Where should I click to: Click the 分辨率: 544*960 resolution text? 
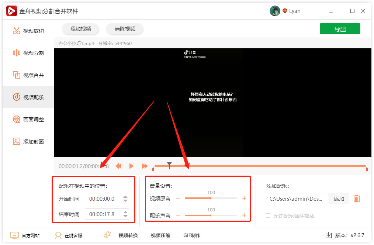click(115, 44)
